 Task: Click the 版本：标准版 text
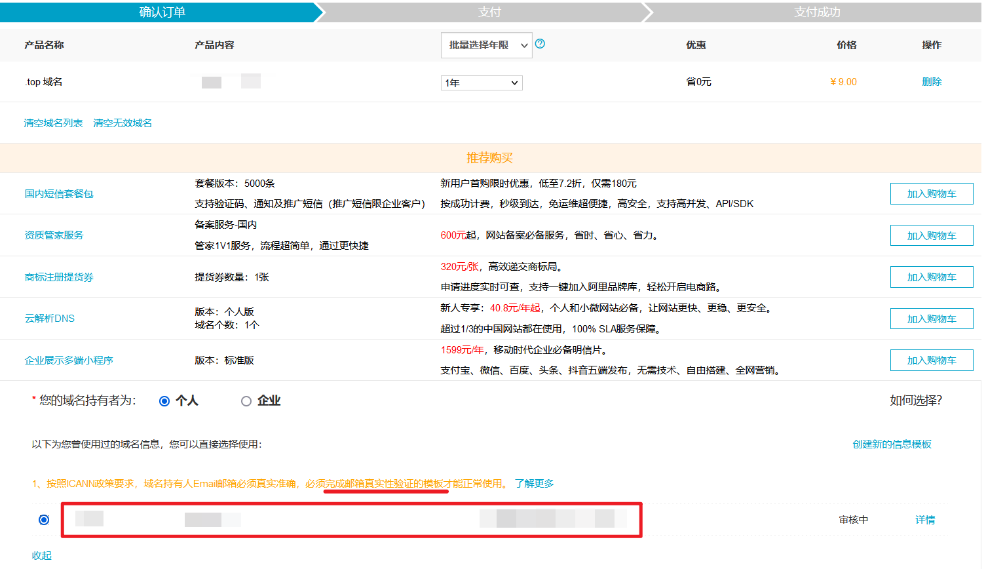224,361
